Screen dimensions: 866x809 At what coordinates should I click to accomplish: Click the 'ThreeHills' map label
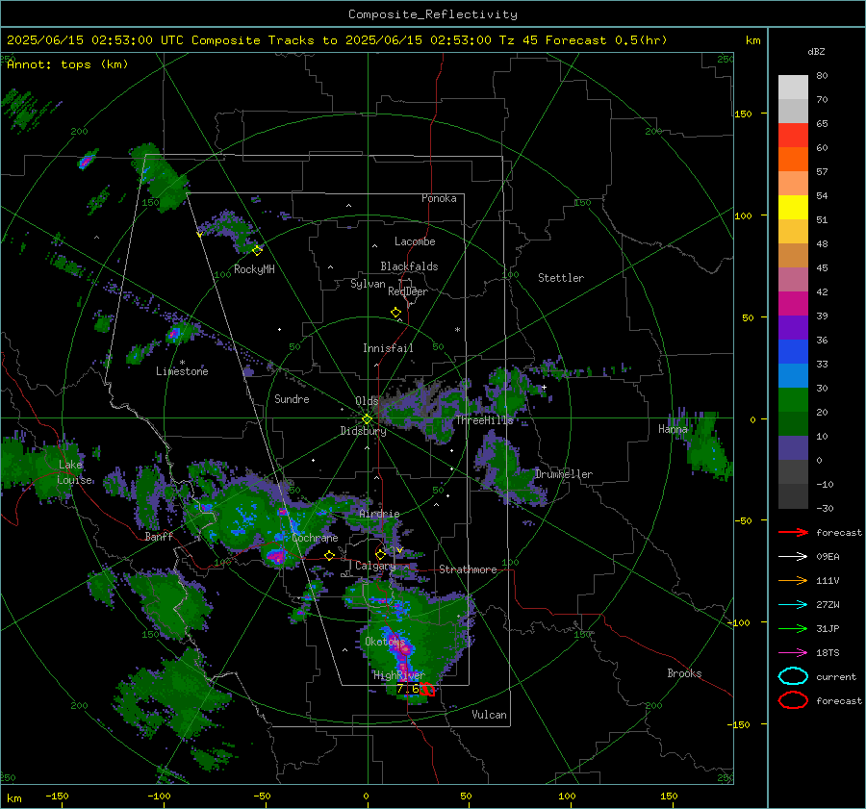484,420
